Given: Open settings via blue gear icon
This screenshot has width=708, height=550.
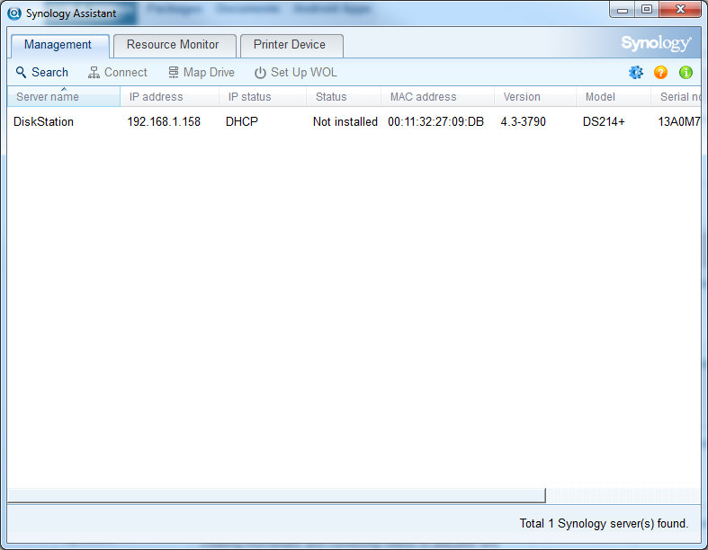Looking at the screenshot, I should coord(636,72).
